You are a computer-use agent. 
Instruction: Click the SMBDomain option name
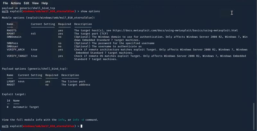click(14, 37)
